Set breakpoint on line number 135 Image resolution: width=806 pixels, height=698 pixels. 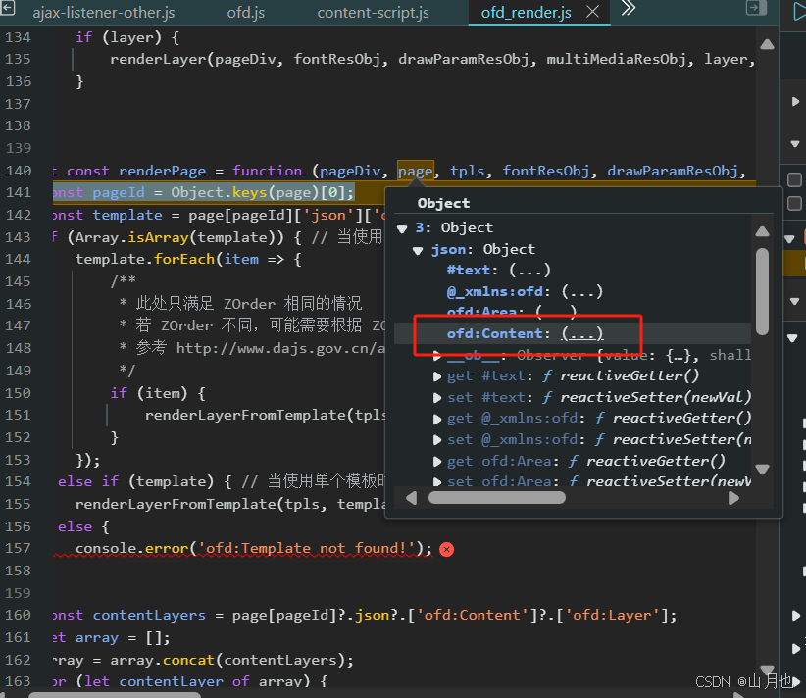pos(19,59)
